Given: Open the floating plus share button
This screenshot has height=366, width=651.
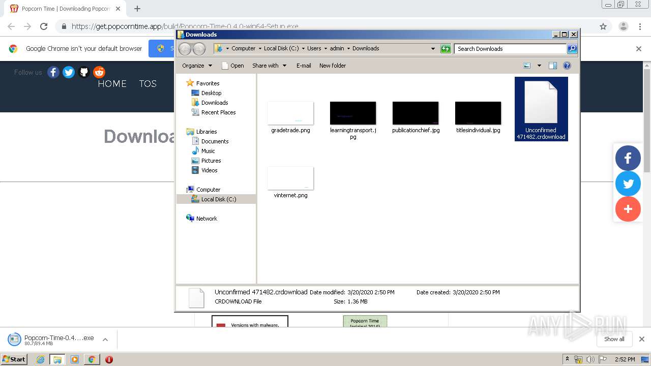Looking at the screenshot, I should point(628,209).
